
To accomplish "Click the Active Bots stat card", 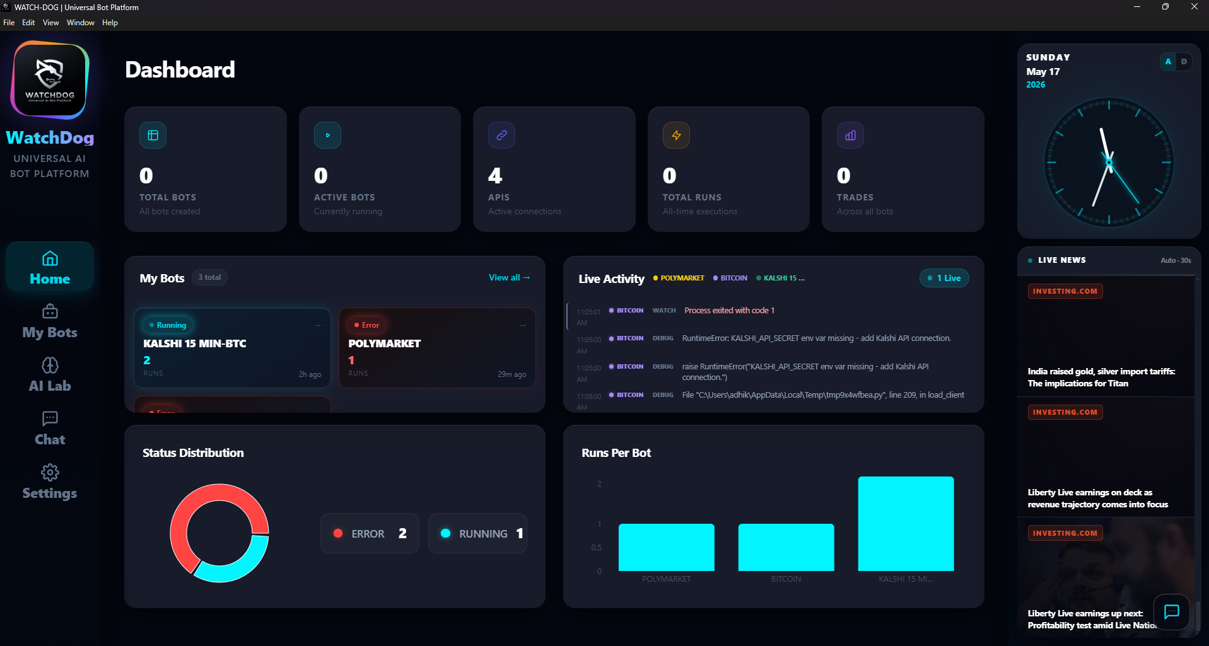I will click(x=380, y=169).
